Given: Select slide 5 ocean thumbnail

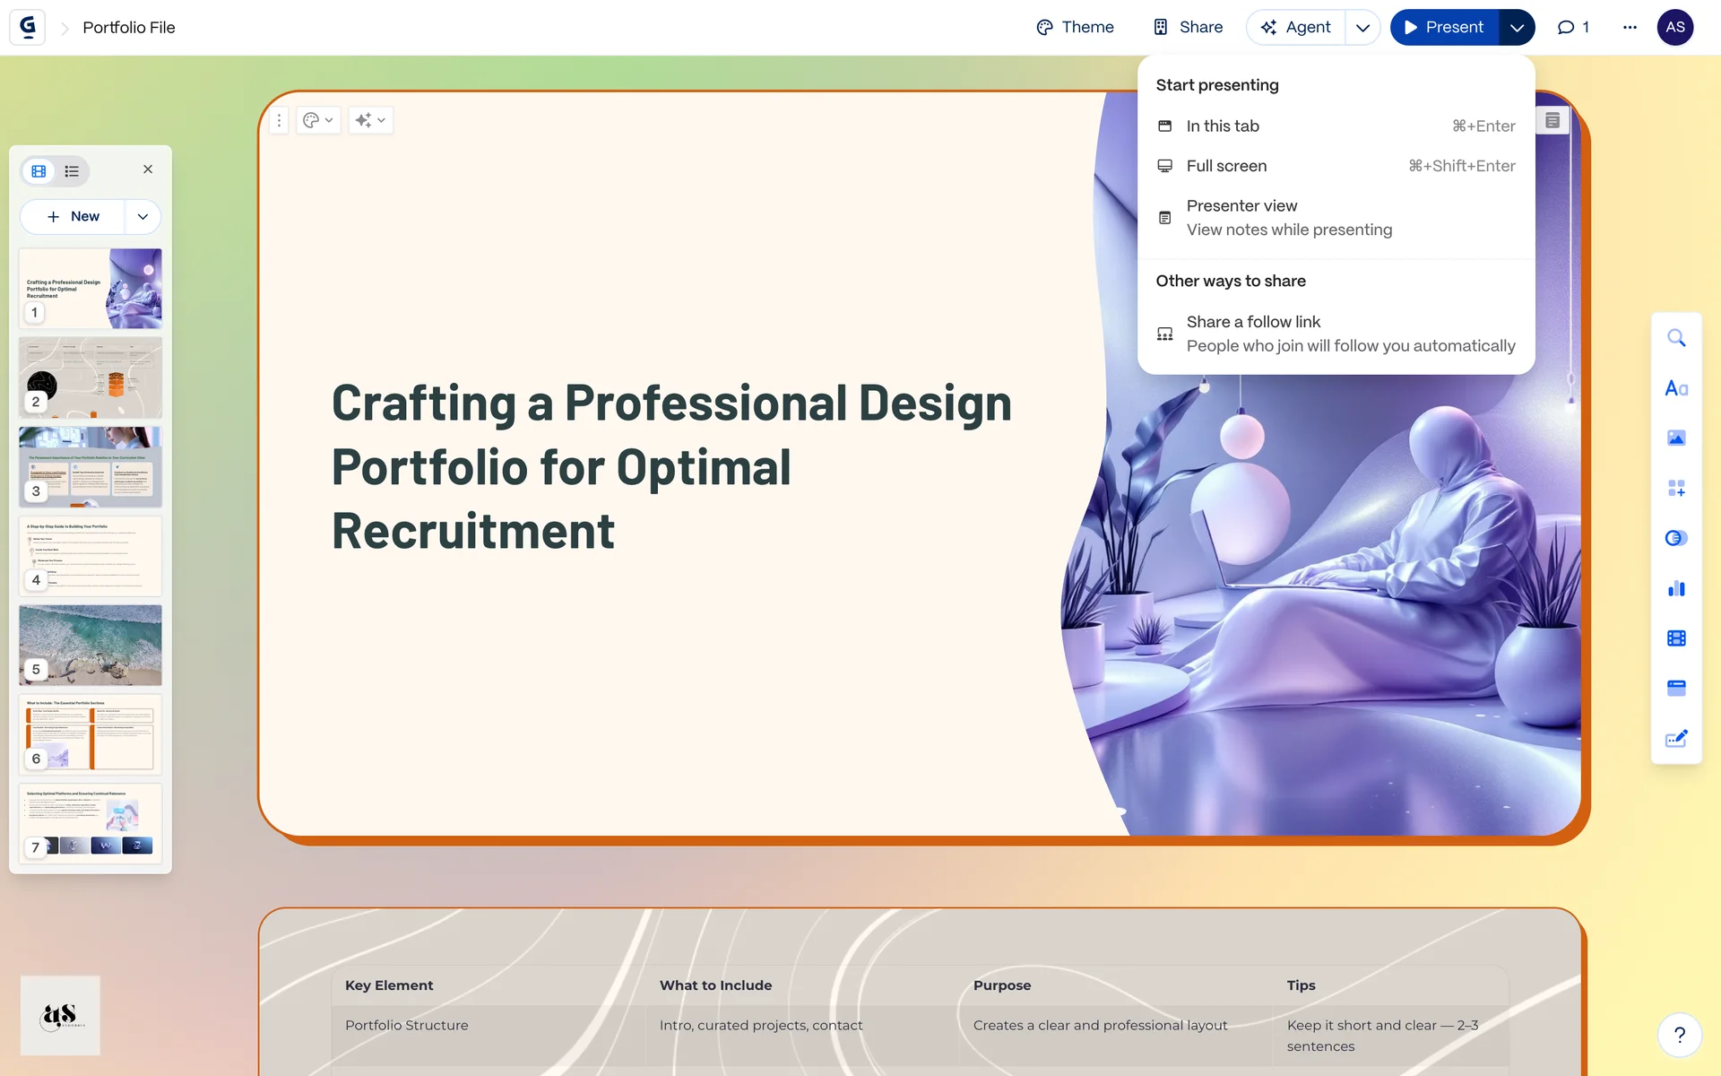Looking at the screenshot, I should pyautogui.click(x=91, y=644).
